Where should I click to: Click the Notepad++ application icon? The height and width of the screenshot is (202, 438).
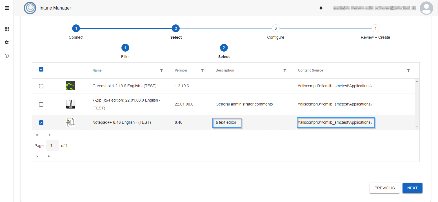pyautogui.click(x=70, y=122)
